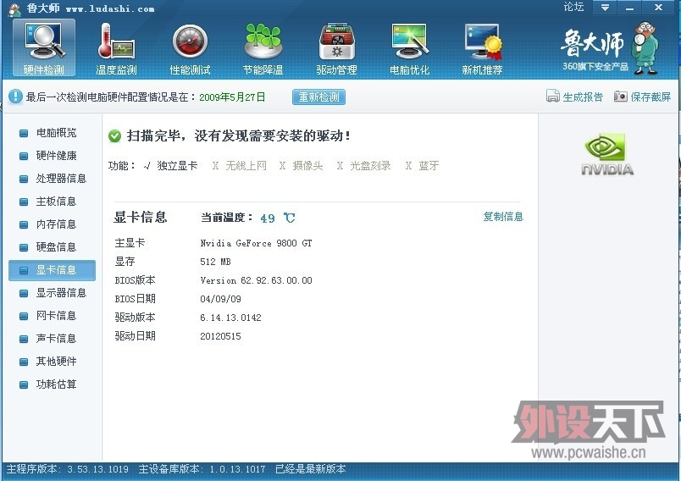Click 生成报告 to generate report
This screenshot has width=681, height=481.
[574, 97]
